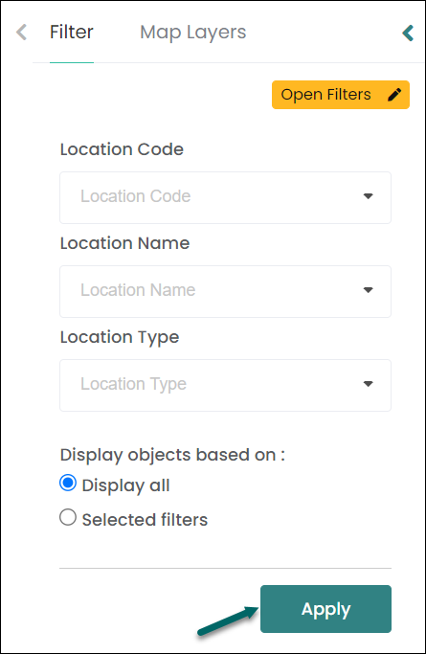
Task: Collapse panel with teal chevron icon
Action: pos(408,33)
